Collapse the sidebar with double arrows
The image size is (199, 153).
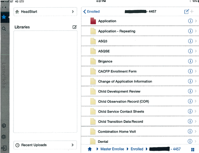click(x=4, y=7)
